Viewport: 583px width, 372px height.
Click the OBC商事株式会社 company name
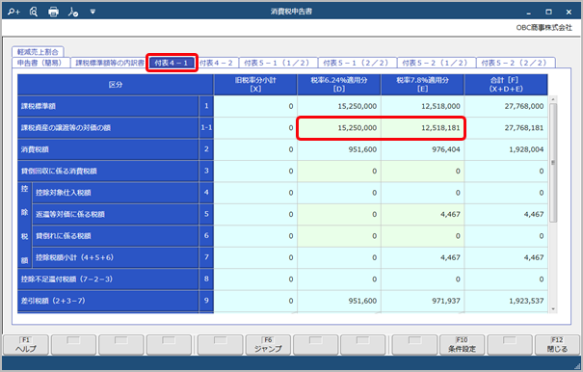coord(543,28)
